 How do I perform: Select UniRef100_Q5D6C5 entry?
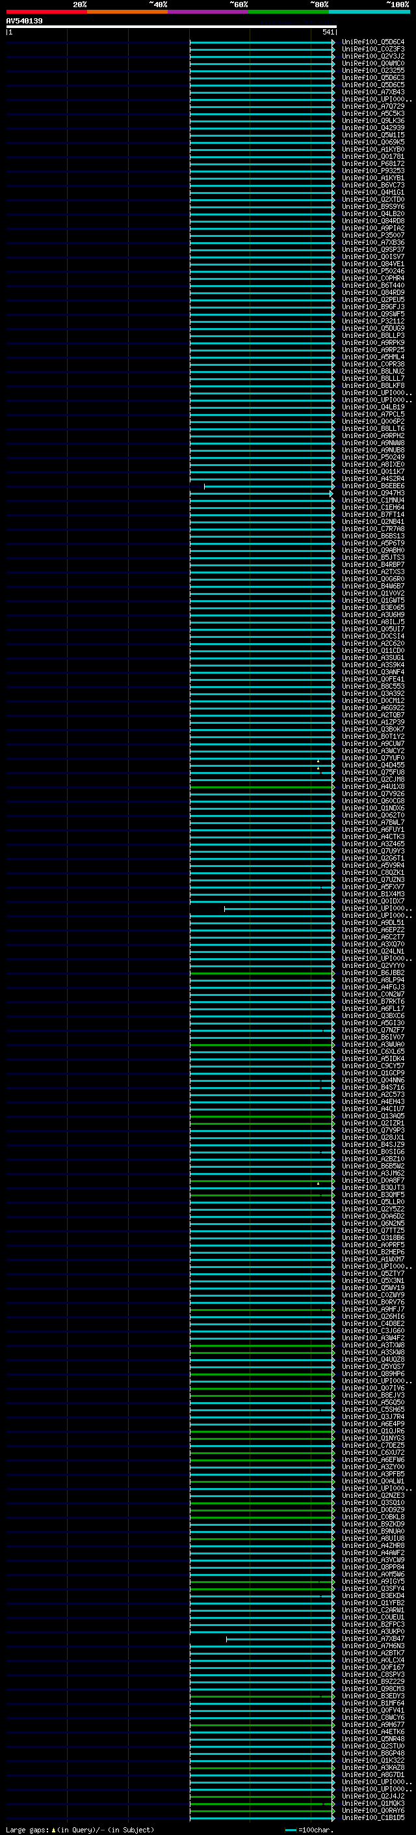click(373, 85)
